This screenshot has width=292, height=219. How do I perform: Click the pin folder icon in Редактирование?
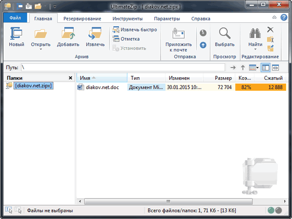(271, 48)
